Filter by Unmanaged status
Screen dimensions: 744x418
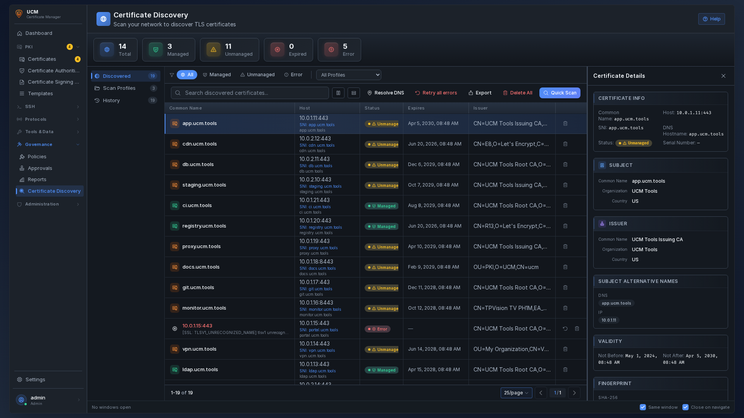pos(257,75)
